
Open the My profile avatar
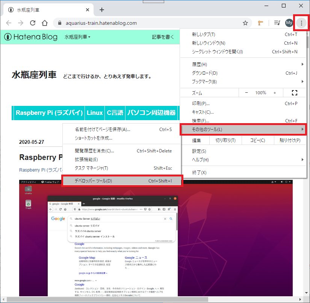click(x=289, y=23)
